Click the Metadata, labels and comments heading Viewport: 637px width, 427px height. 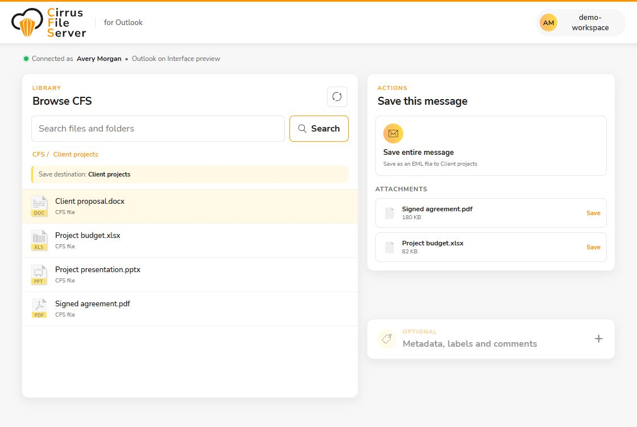click(470, 344)
